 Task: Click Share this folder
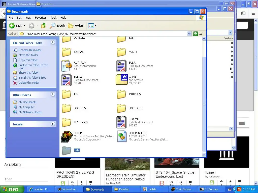point(29,73)
